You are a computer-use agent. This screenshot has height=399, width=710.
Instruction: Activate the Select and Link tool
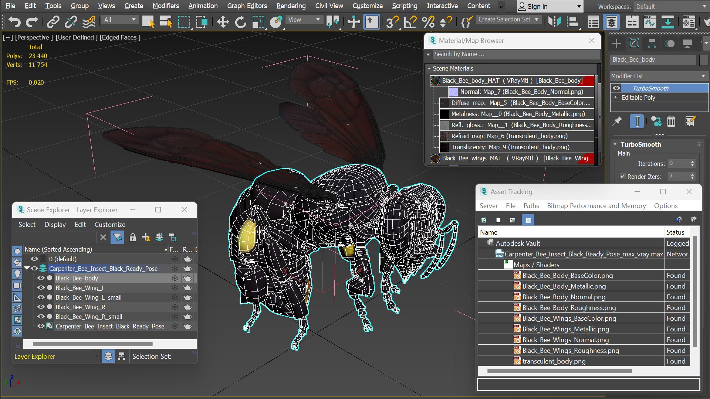[53, 22]
